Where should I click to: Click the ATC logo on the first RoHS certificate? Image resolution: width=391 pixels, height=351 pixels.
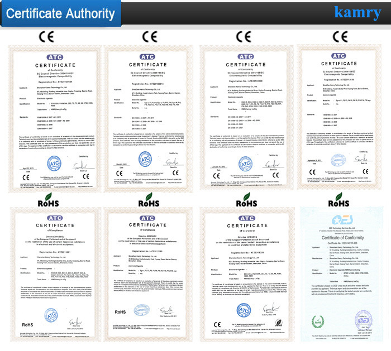point(55,218)
